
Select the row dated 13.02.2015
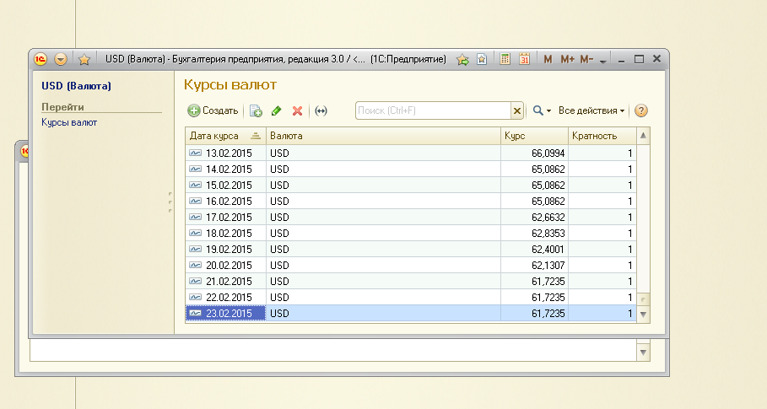point(411,153)
